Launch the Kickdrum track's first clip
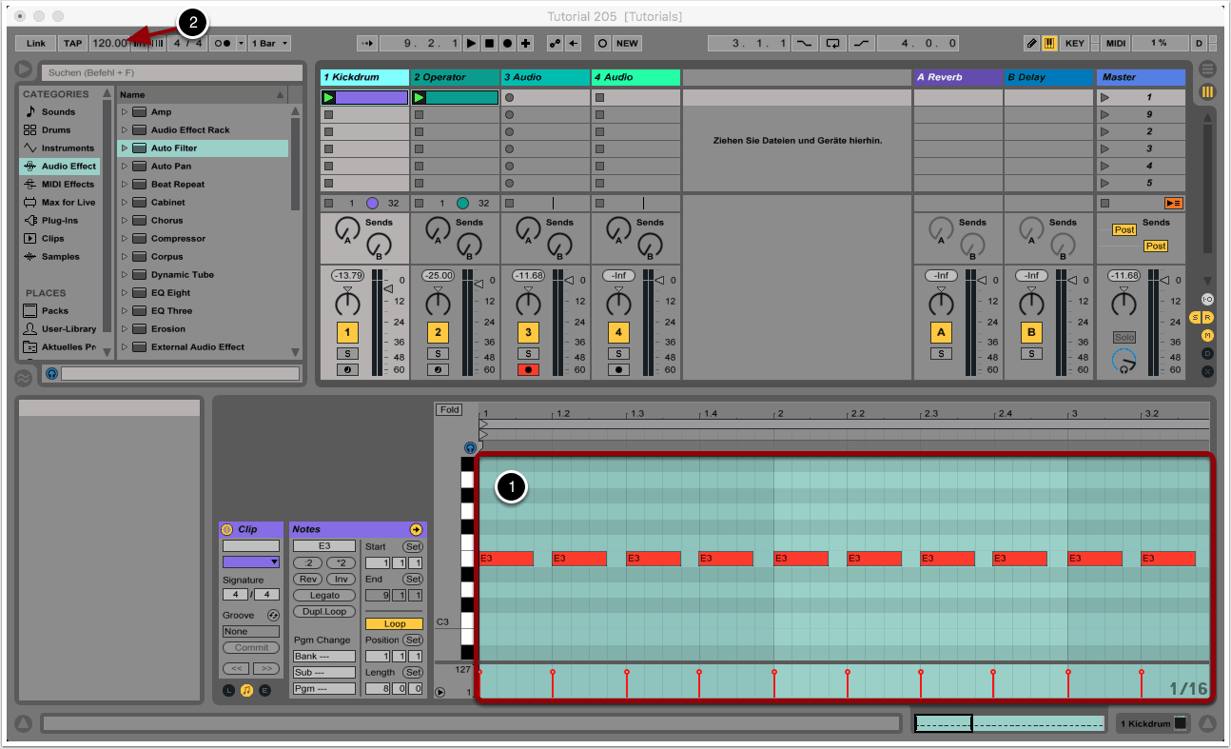 (x=329, y=97)
